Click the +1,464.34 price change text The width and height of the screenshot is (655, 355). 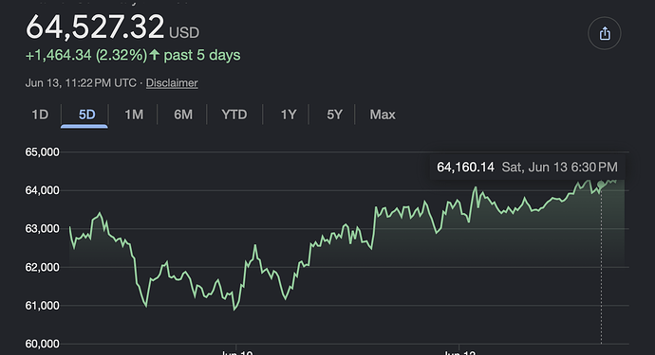[x=59, y=55]
